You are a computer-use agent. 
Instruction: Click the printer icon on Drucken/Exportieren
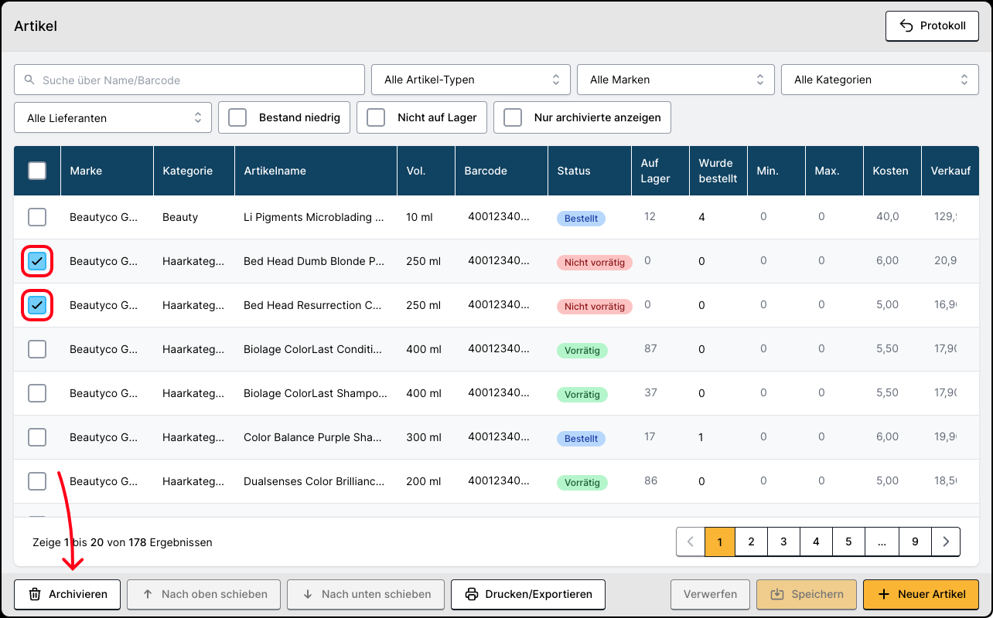[x=471, y=594]
